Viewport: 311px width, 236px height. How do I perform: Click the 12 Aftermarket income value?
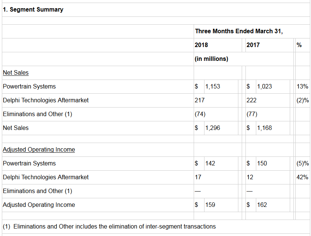[x=250, y=177]
